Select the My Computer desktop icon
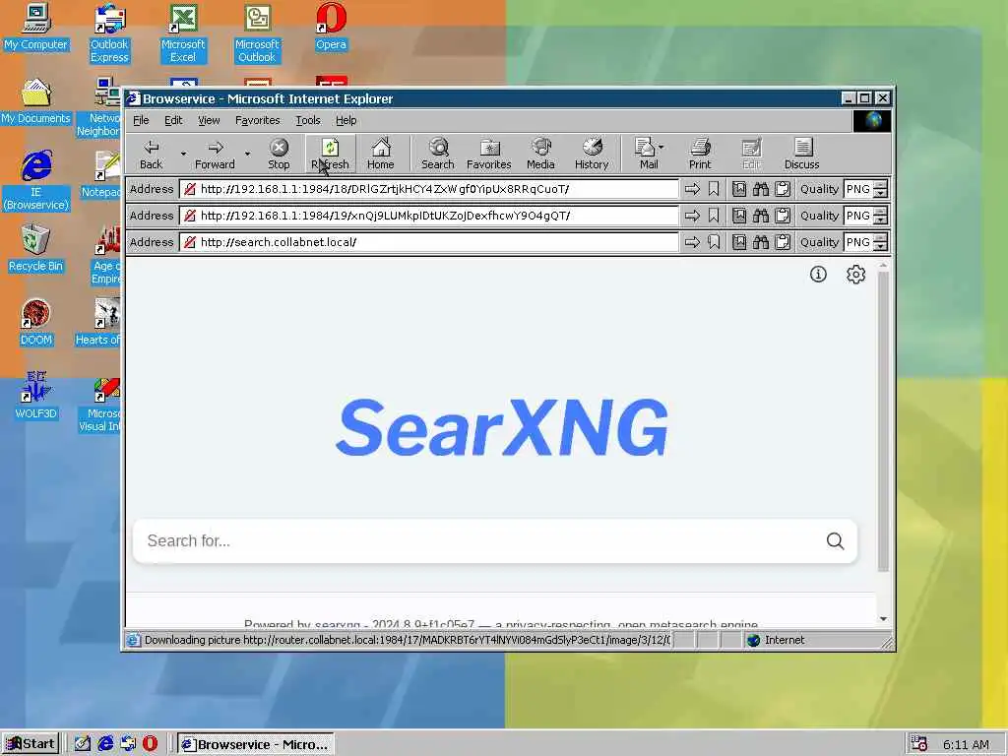This screenshot has height=756, width=1008. (36, 28)
